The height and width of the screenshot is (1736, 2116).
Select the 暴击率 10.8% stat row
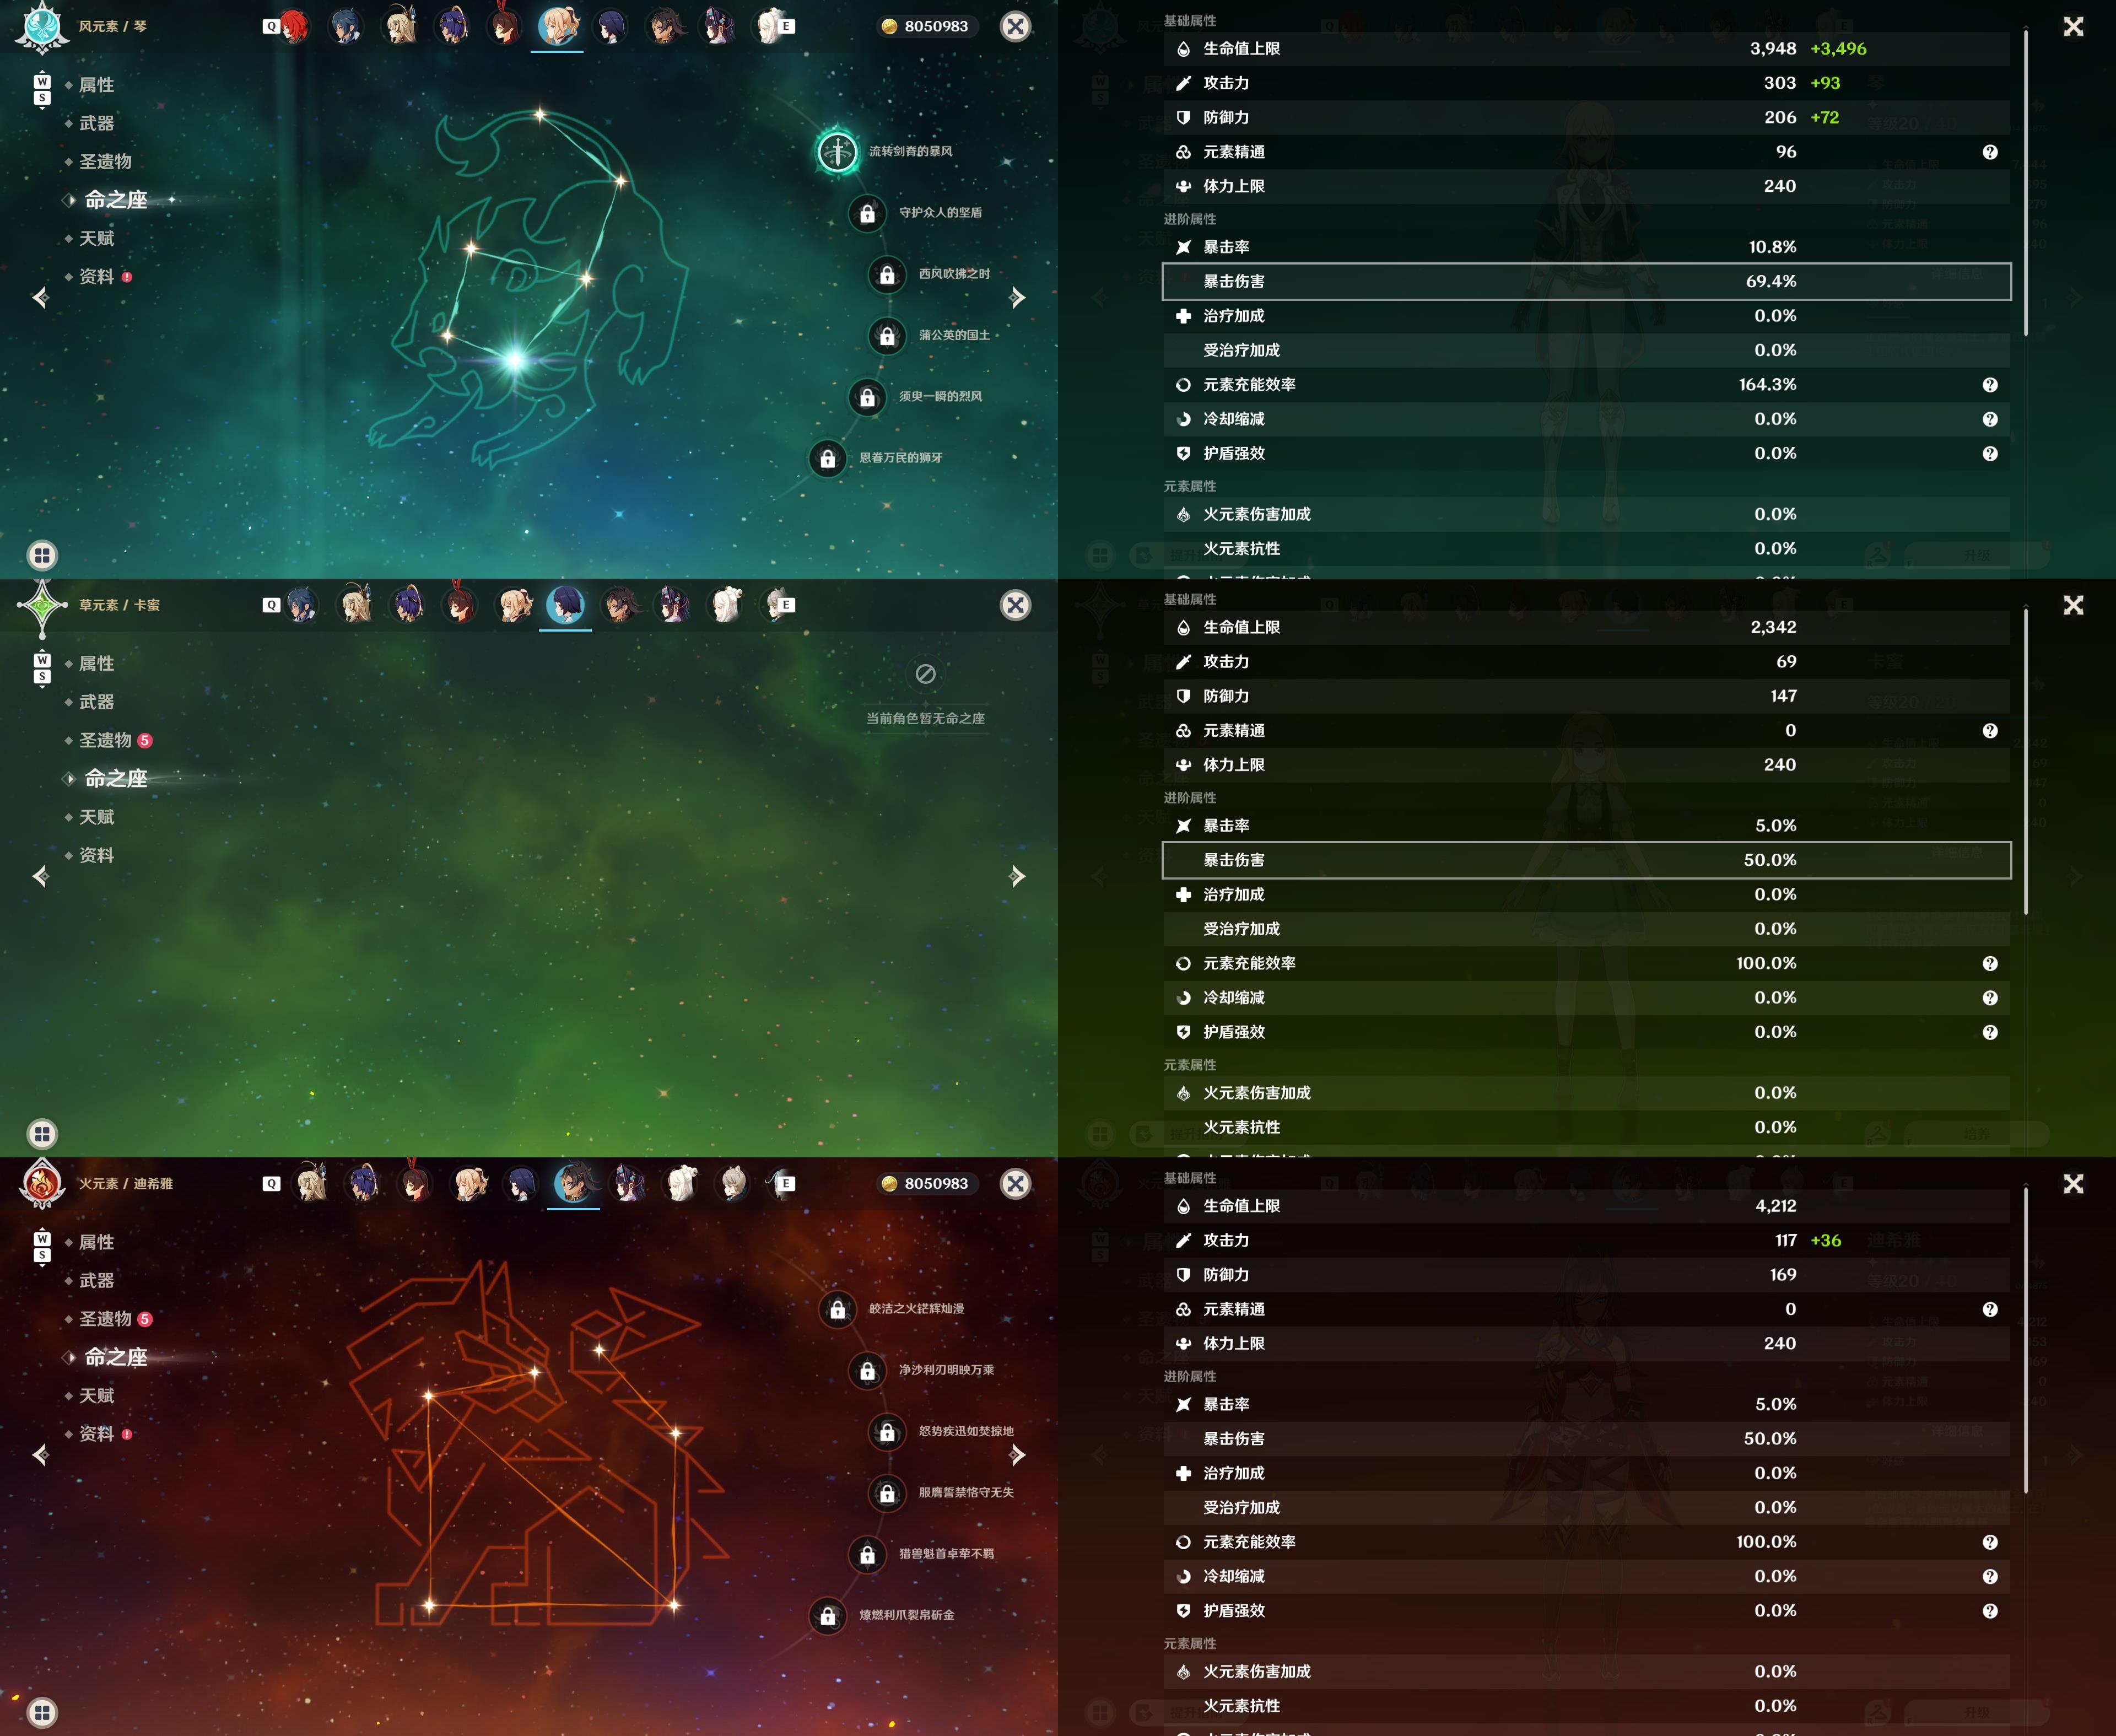click(x=1586, y=247)
